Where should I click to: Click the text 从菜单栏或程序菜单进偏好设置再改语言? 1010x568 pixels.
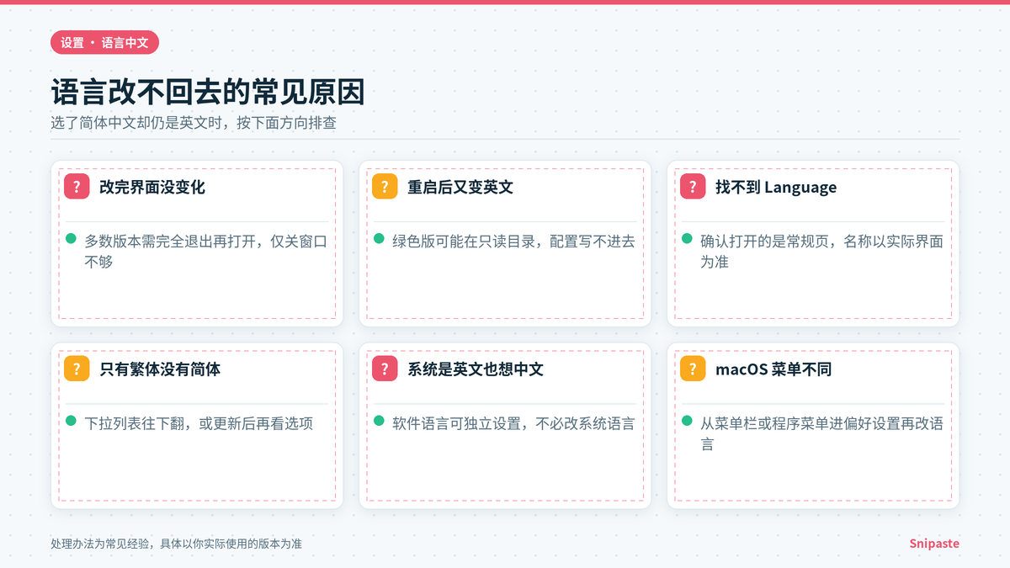(822, 433)
